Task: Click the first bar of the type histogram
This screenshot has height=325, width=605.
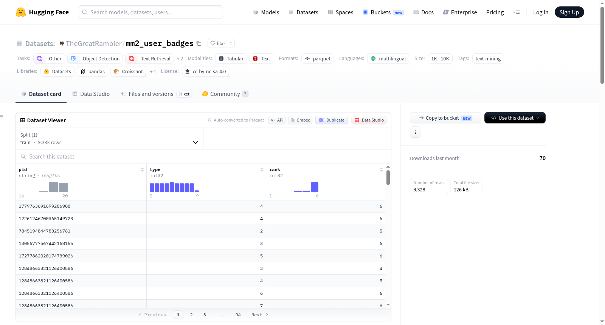Action: coord(152,188)
